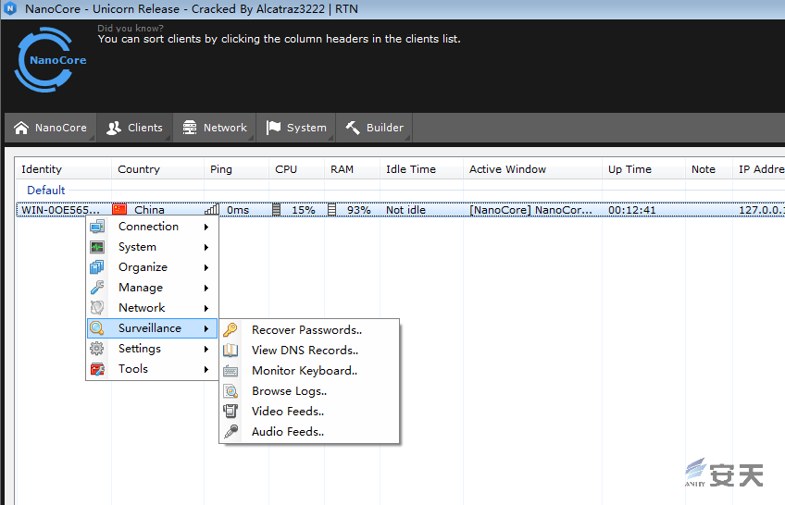Expand the Manage submenu arrow
785x505 pixels.
206,288
